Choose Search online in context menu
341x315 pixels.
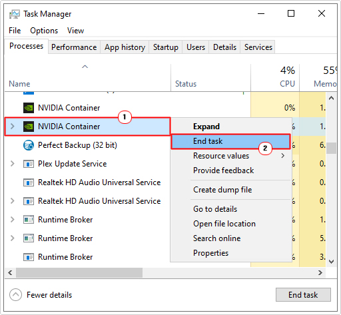(231, 238)
